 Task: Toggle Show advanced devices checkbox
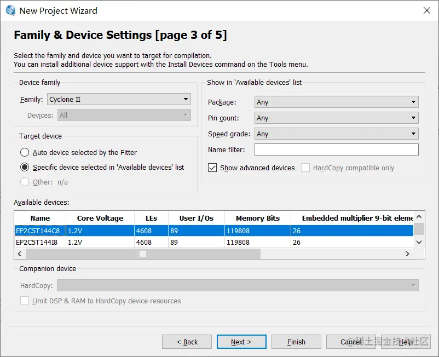tap(212, 168)
